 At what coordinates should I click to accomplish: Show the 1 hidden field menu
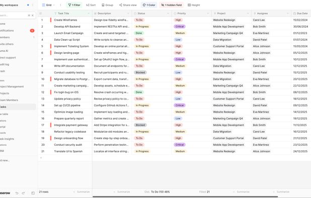click(172, 5)
